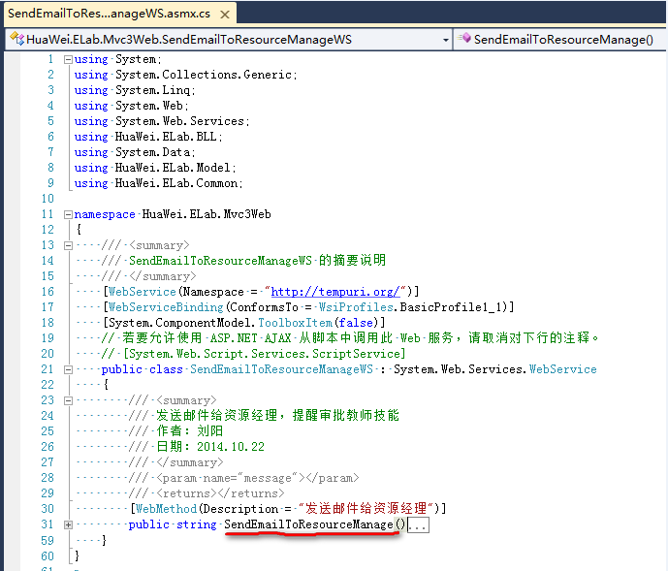Click 'using HuaWei.ELab.BLL;' on line 6
Image resolution: width=668 pixels, height=571 pixels.
(x=148, y=137)
